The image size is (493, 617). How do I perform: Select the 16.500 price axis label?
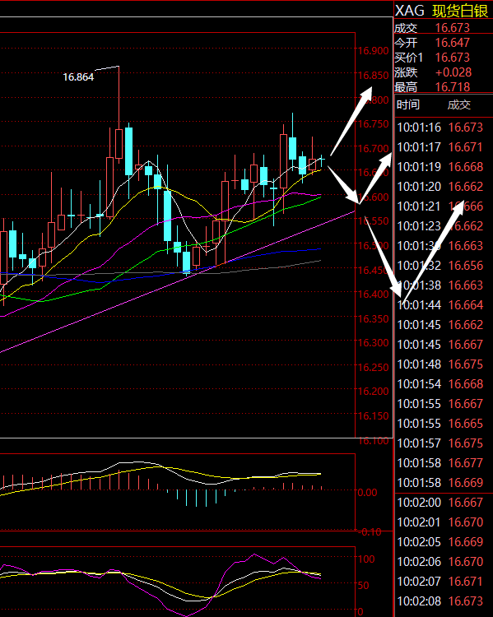click(x=373, y=245)
